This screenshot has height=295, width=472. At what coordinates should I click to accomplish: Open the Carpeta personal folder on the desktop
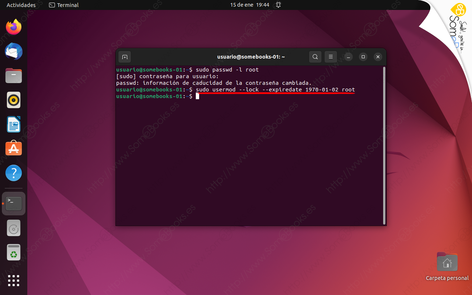pyautogui.click(x=447, y=262)
